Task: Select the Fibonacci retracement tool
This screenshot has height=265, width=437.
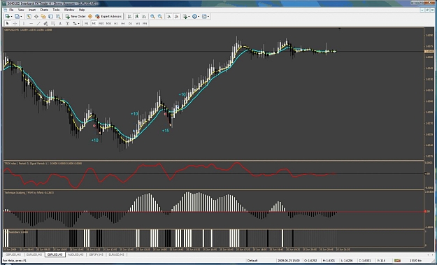Action: click(52, 23)
